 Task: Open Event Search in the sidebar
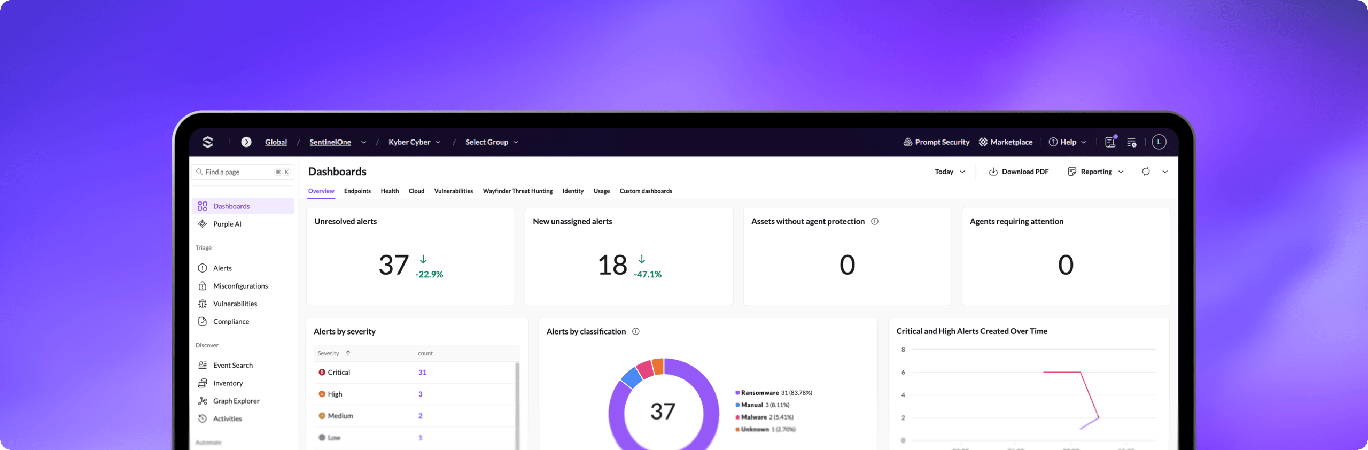coord(243,366)
